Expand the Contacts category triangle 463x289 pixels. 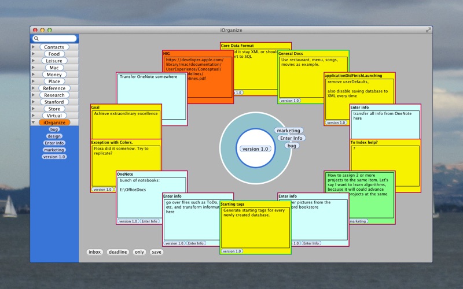click(x=34, y=47)
